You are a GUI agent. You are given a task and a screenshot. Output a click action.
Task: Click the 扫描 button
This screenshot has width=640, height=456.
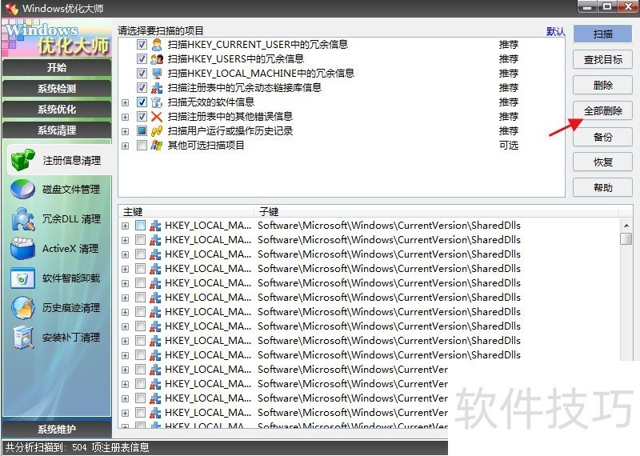coord(602,34)
